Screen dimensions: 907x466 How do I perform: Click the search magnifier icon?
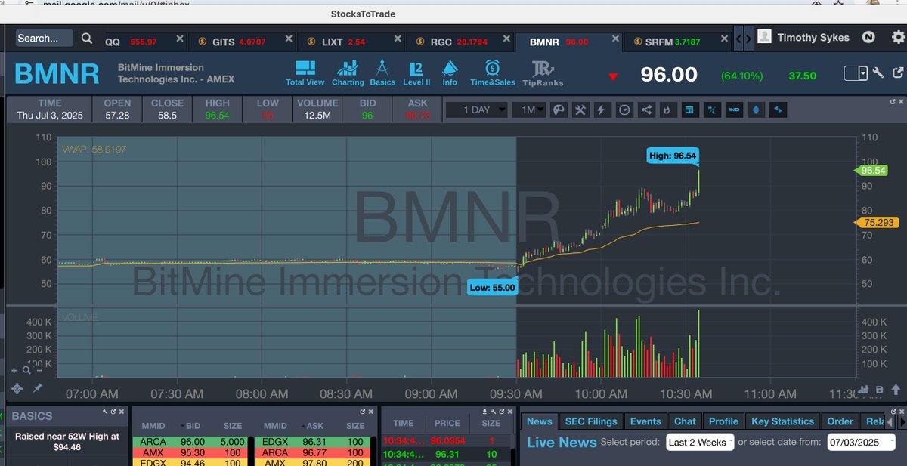(x=87, y=38)
